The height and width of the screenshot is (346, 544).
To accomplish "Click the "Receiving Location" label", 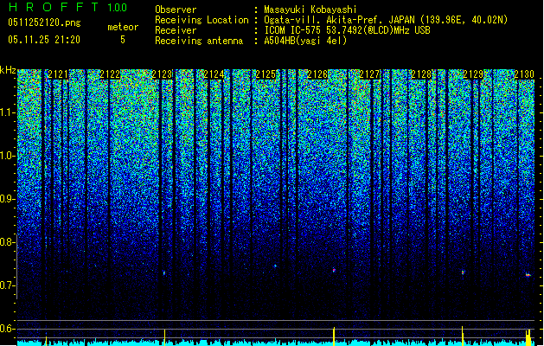I will point(202,20).
